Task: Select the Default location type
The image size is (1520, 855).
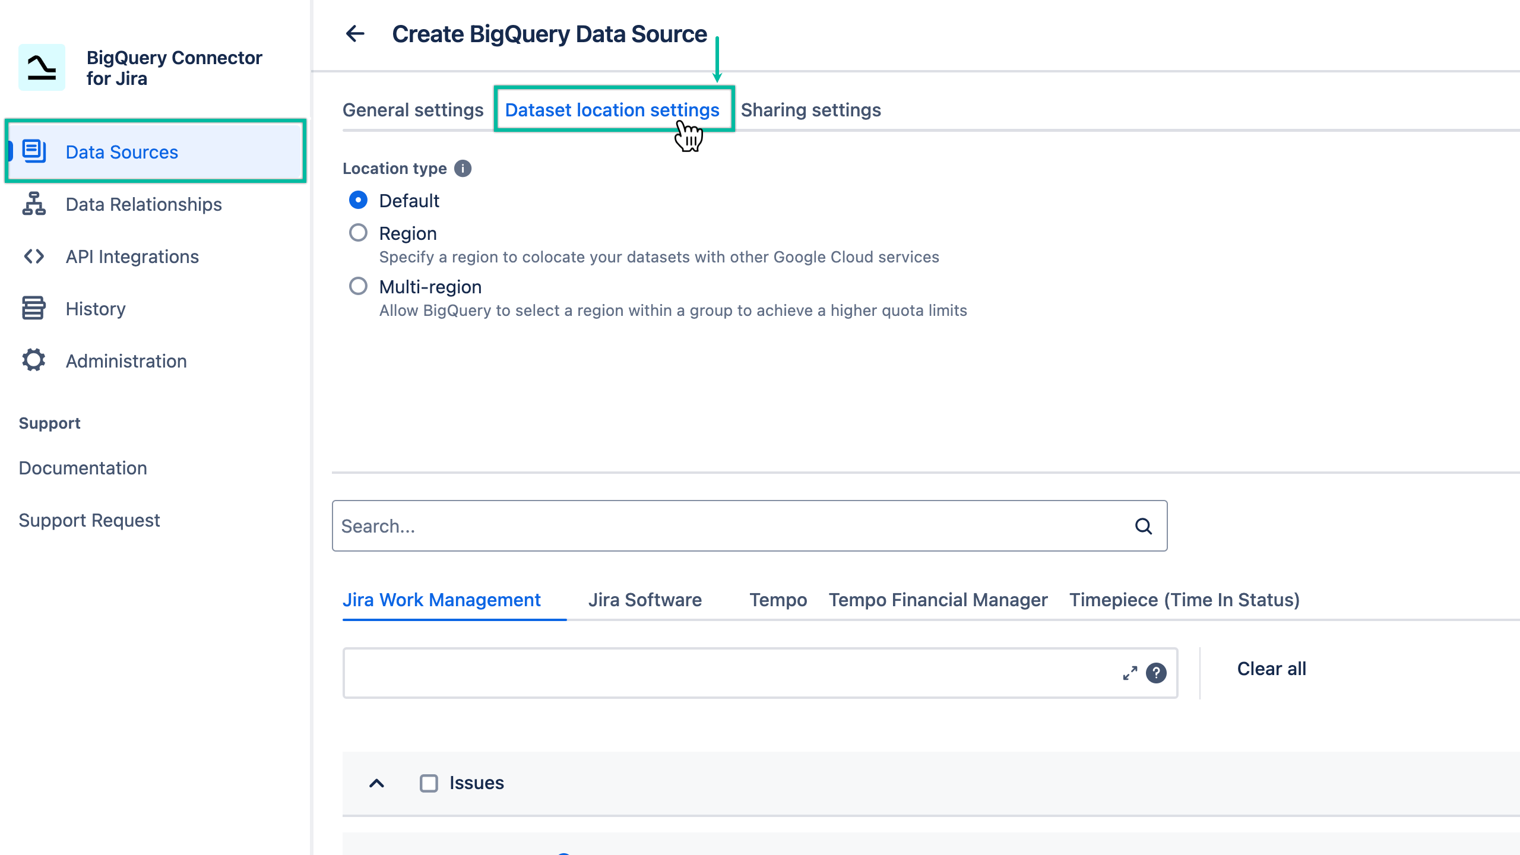Action: pyautogui.click(x=358, y=201)
